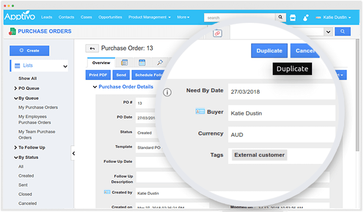Click the External customer tag

tap(260, 155)
